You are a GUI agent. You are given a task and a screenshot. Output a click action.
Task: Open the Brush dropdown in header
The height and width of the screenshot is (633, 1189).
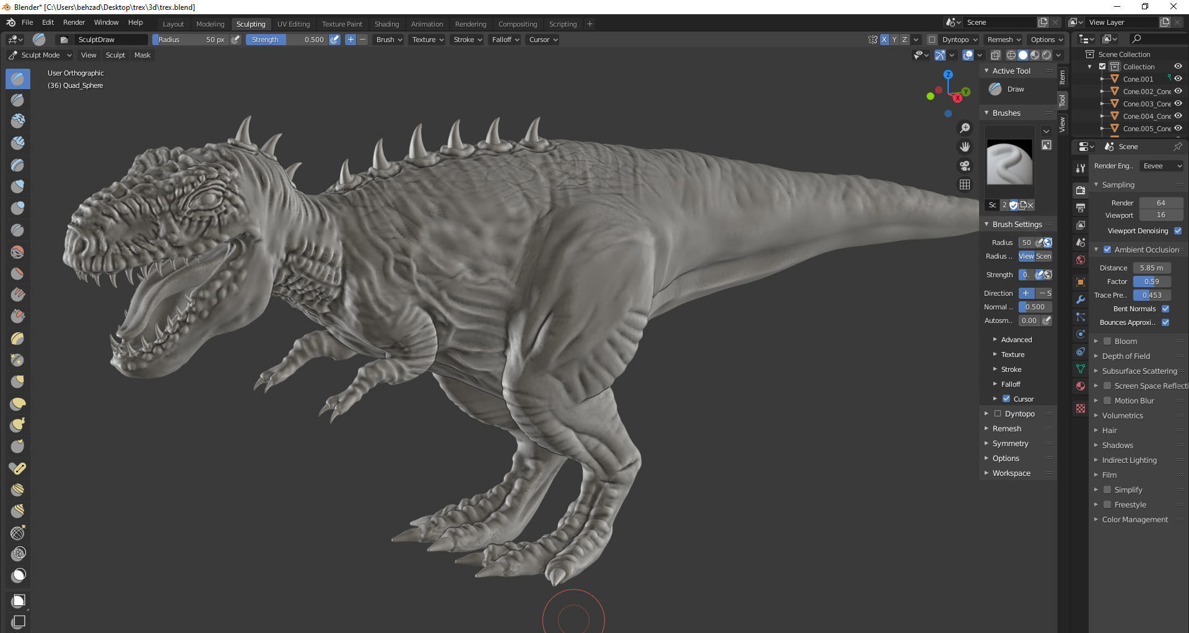click(389, 40)
